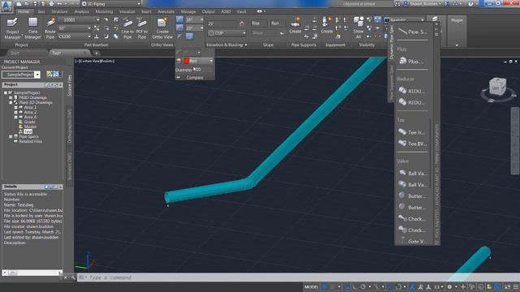The image size is (520, 292).
Task: Click the Diameter value field
Action: coord(201,70)
